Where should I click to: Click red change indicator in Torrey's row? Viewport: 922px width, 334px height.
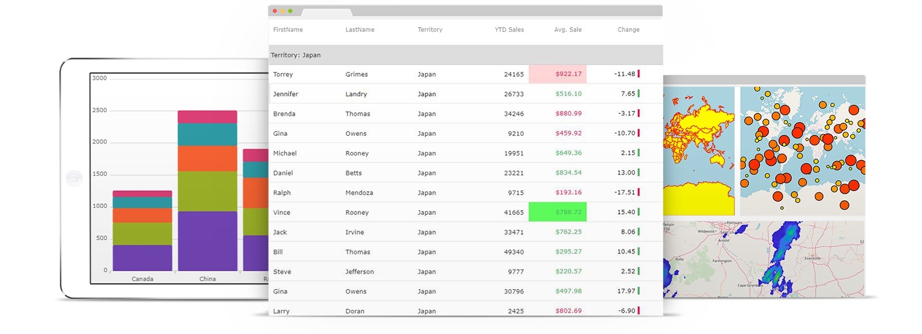638,74
